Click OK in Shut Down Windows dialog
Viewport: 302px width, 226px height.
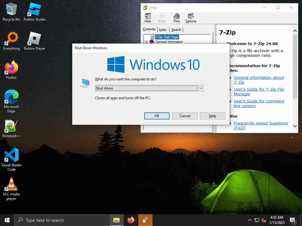157,116
